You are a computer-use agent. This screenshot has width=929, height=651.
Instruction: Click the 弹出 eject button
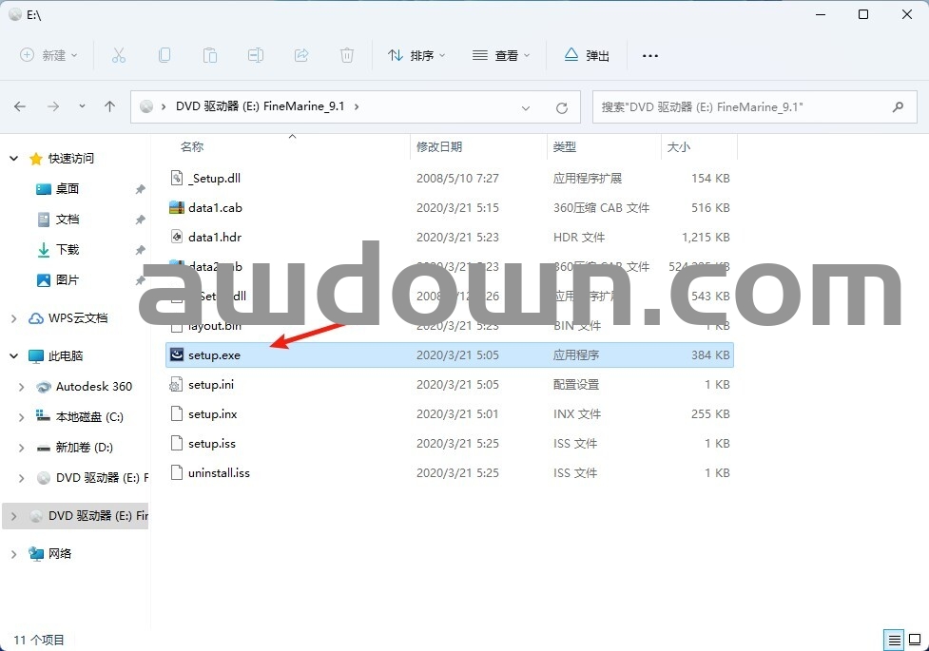click(x=587, y=55)
